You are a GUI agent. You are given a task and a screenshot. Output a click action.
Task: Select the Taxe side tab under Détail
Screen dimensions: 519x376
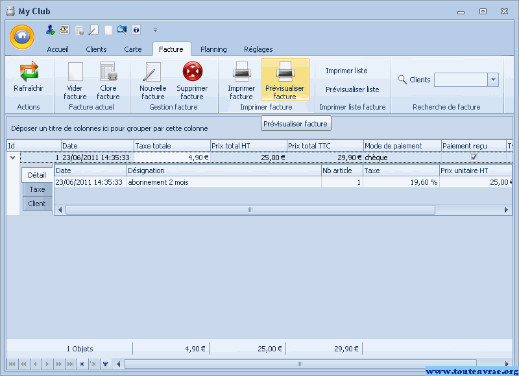pyautogui.click(x=37, y=189)
